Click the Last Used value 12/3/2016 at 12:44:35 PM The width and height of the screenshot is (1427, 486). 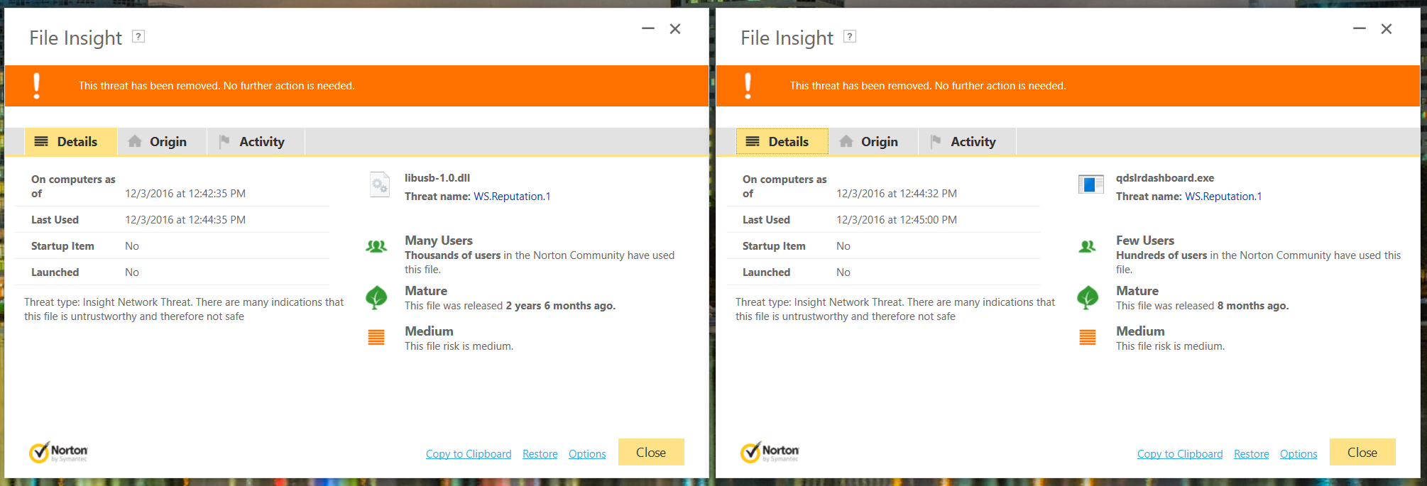[185, 220]
